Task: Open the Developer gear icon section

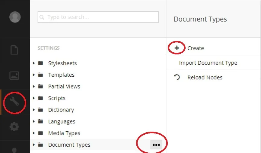Action: tap(14, 127)
